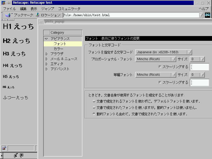212x159 pixels.
Task: Toggle スケーリングする for proportional font
Action: point(160,67)
